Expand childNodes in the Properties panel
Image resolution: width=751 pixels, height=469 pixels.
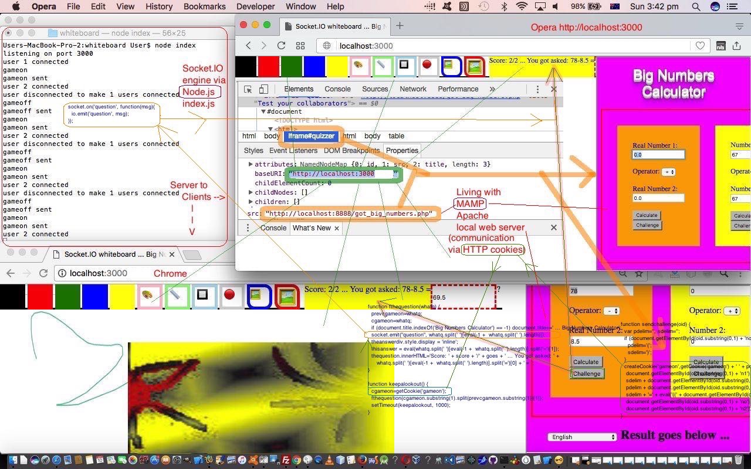(x=251, y=192)
